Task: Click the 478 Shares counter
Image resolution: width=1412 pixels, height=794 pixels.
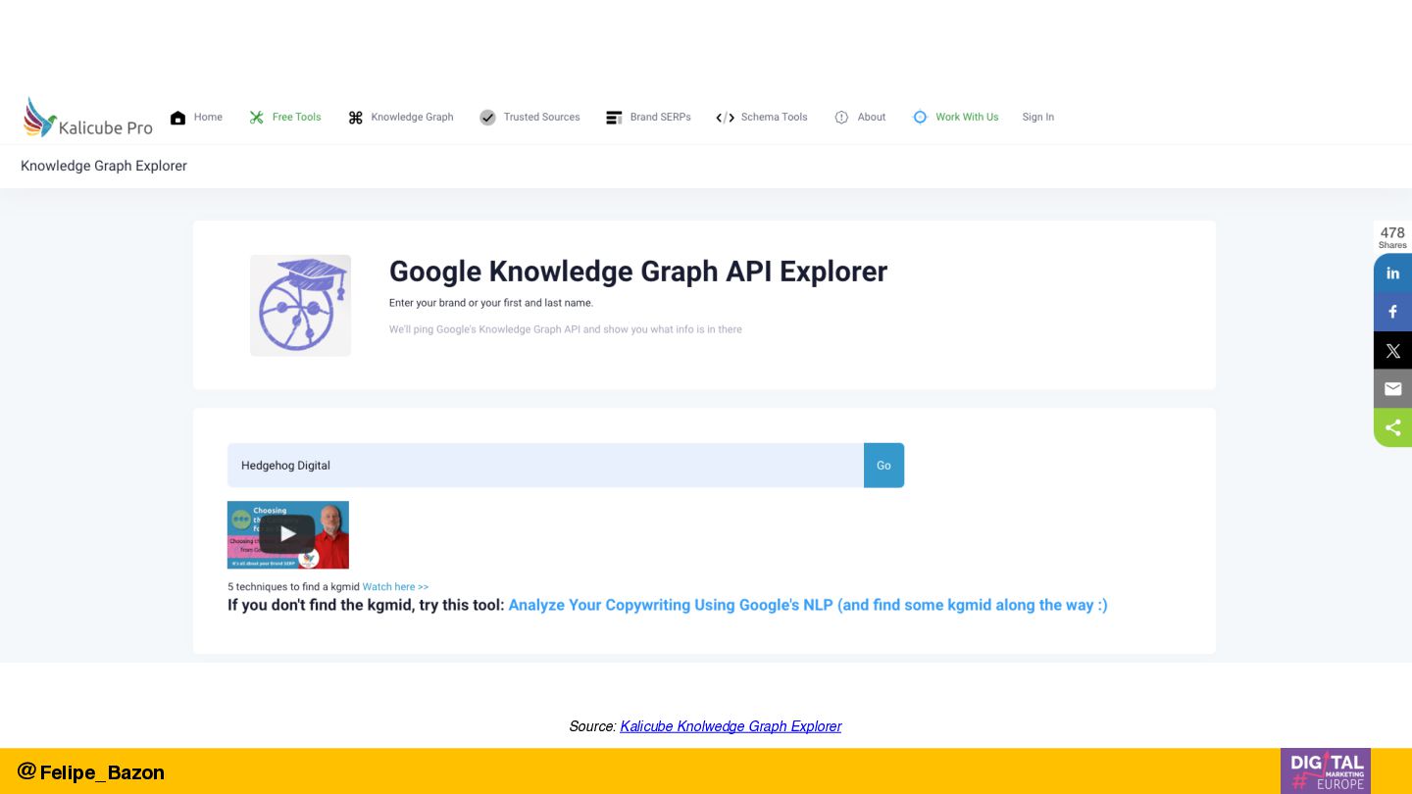Action: tap(1392, 237)
